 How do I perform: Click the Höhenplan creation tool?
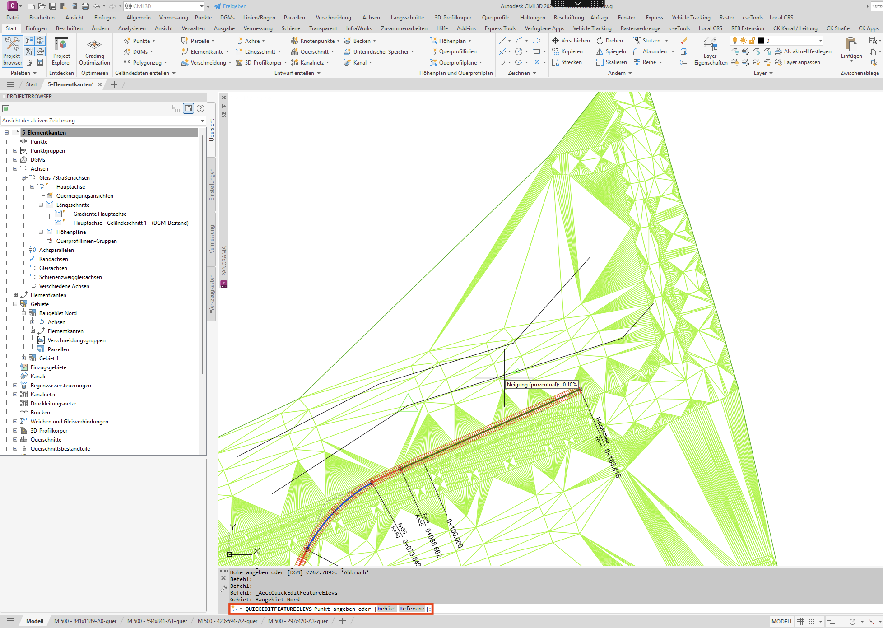point(450,41)
